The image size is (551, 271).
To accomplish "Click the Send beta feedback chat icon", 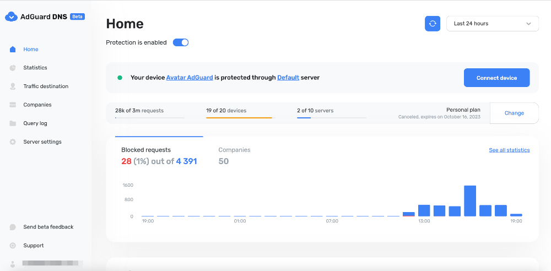I will 13,227.
